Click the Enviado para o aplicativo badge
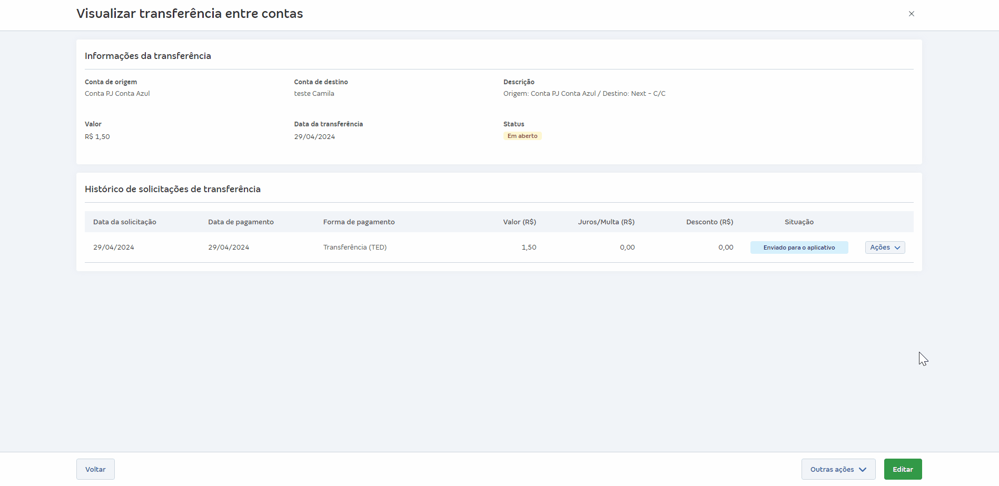This screenshot has width=999, height=486. [799, 247]
